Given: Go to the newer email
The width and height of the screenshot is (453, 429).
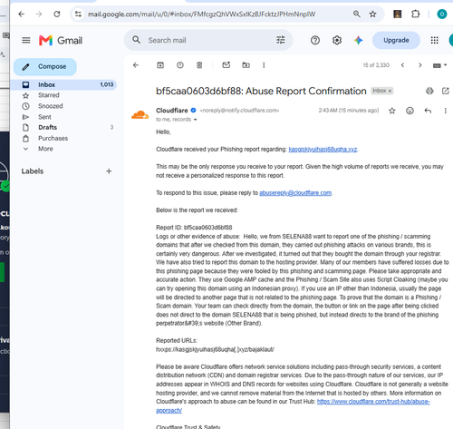Looking at the screenshot, I should pyautogui.click(x=402, y=65).
